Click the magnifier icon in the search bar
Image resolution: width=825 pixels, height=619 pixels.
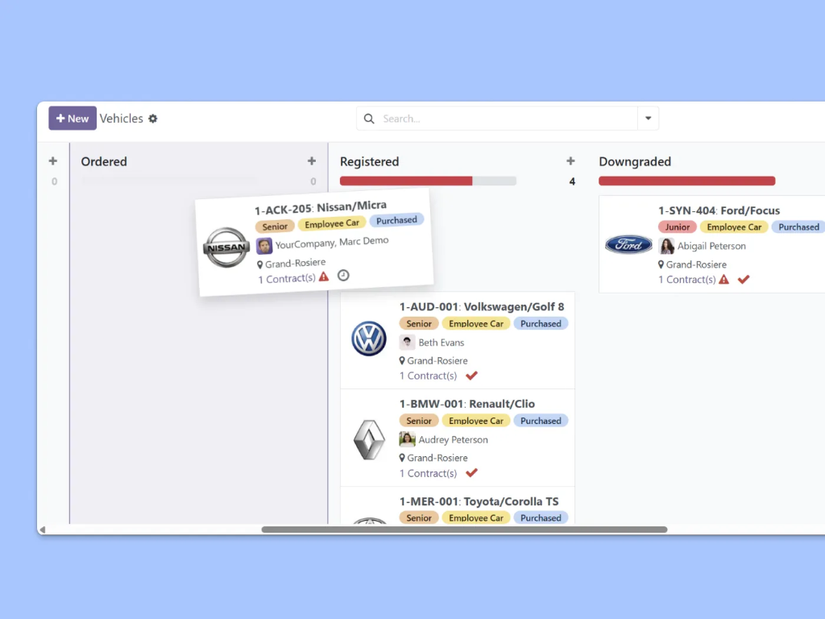point(369,118)
